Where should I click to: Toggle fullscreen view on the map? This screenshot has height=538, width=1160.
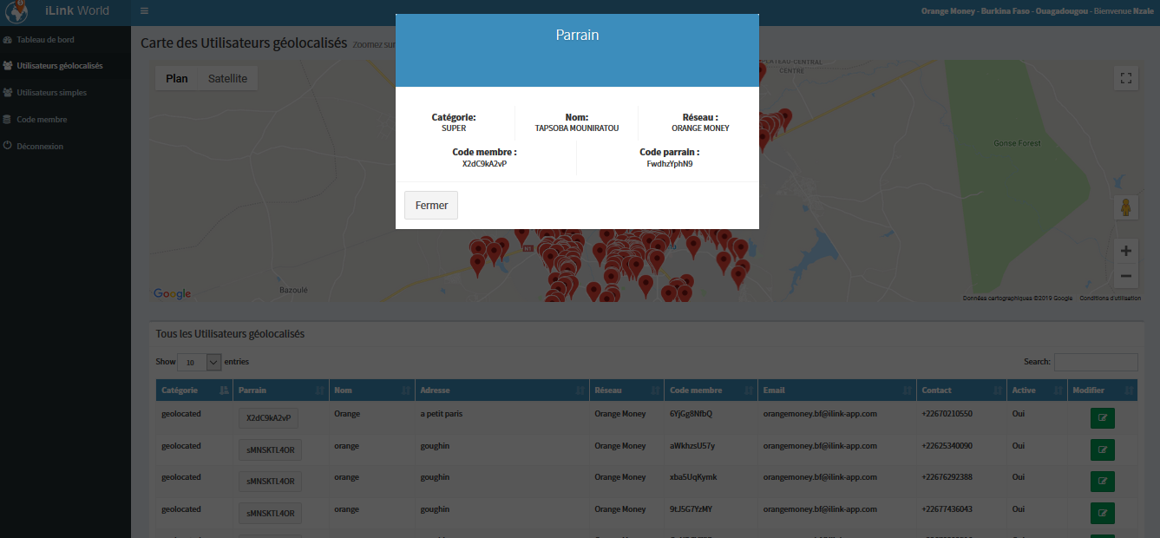tap(1126, 78)
